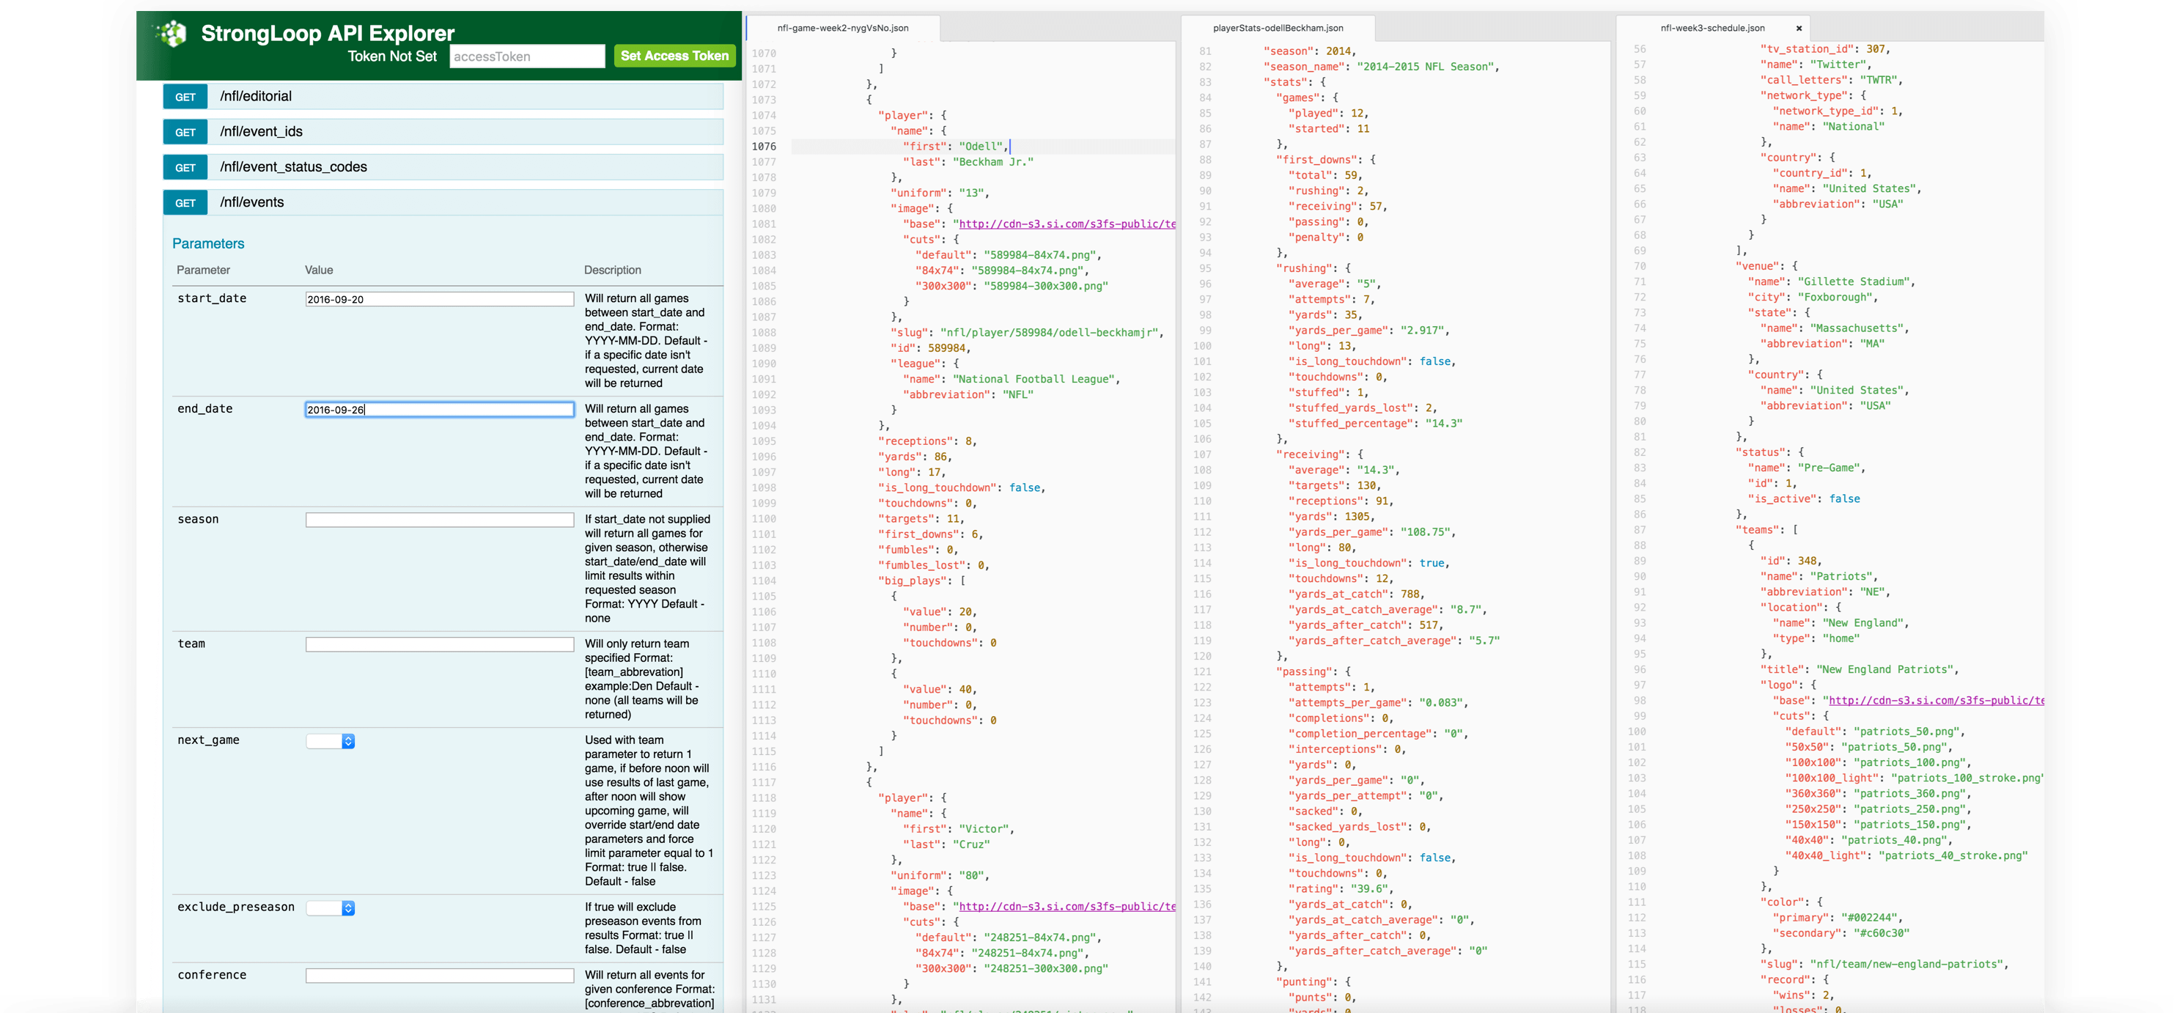Screen dimensions: 2174x1013
Task: Open the exclude_preseason dropdown
Action: point(330,908)
